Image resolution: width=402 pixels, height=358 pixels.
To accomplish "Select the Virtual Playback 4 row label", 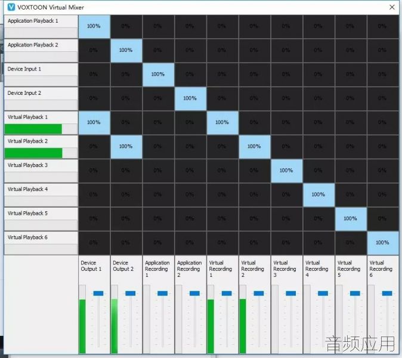I will pyautogui.click(x=27, y=190).
